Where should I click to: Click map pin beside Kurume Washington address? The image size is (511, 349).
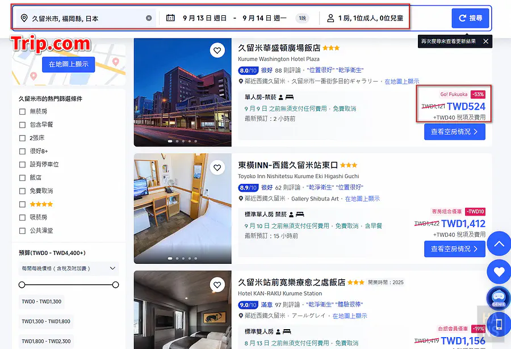click(x=241, y=82)
